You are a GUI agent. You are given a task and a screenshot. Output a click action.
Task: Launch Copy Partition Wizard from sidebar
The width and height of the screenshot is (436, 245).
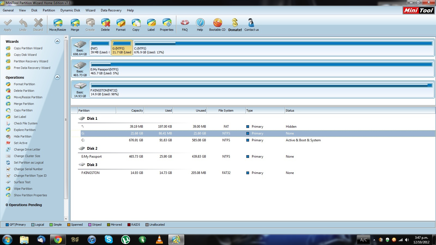pos(28,48)
